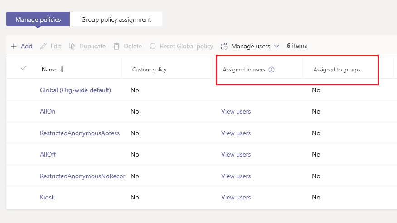Click the plus icon next to Add
This screenshot has height=223, width=397.
coord(14,46)
